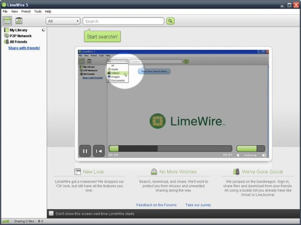This screenshot has height=225, width=301.
Task: Click the downloads arrow status icon
Action: [x=39, y=221]
